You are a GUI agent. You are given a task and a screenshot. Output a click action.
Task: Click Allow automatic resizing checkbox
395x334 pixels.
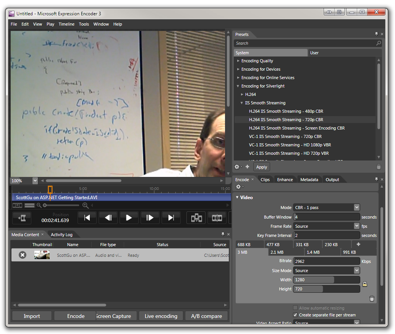[x=295, y=308]
